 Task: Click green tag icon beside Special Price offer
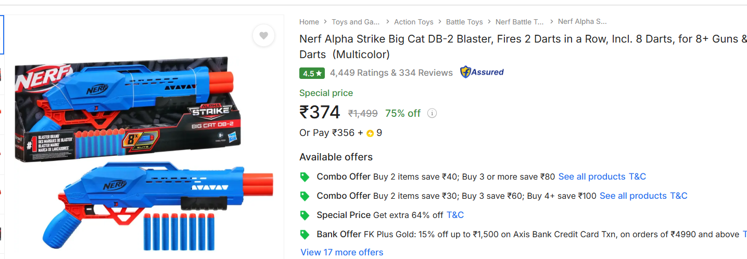(305, 215)
